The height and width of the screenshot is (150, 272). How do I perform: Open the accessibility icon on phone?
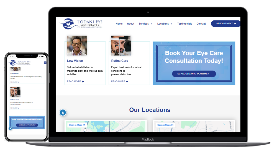(11, 128)
